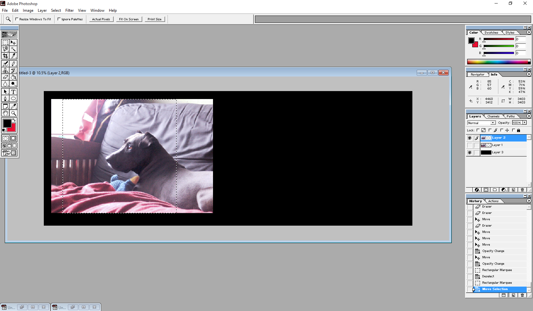This screenshot has height=311, width=533.
Task: Switch to Quick Mask mode
Action: (x=13, y=138)
